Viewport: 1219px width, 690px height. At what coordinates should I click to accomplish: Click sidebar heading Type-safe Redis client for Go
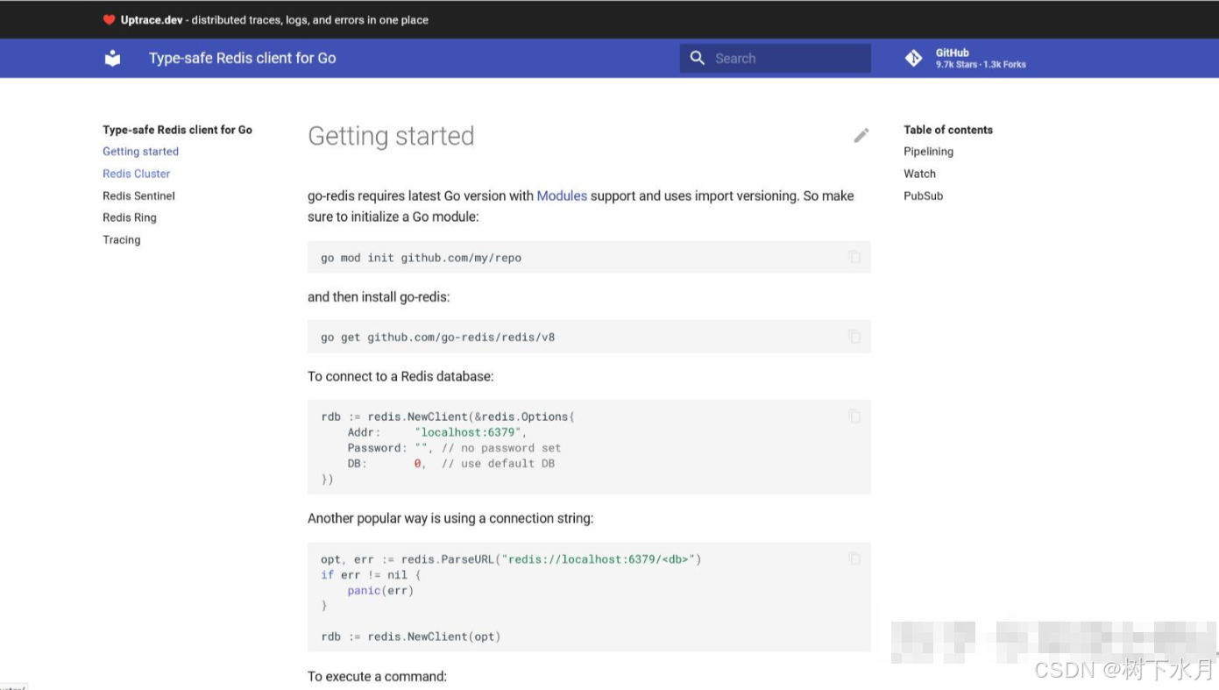coord(177,130)
